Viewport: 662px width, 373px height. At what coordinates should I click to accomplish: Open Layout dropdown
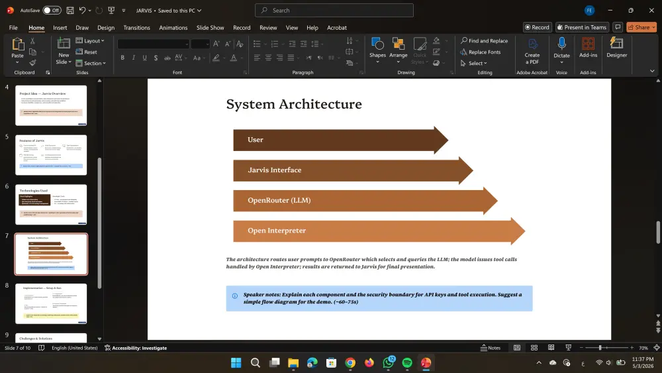click(x=90, y=40)
